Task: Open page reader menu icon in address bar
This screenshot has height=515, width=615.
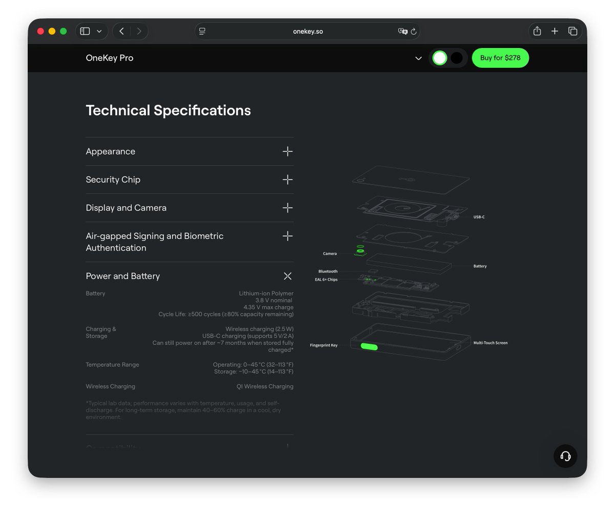Action: click(x=202, y=31)
